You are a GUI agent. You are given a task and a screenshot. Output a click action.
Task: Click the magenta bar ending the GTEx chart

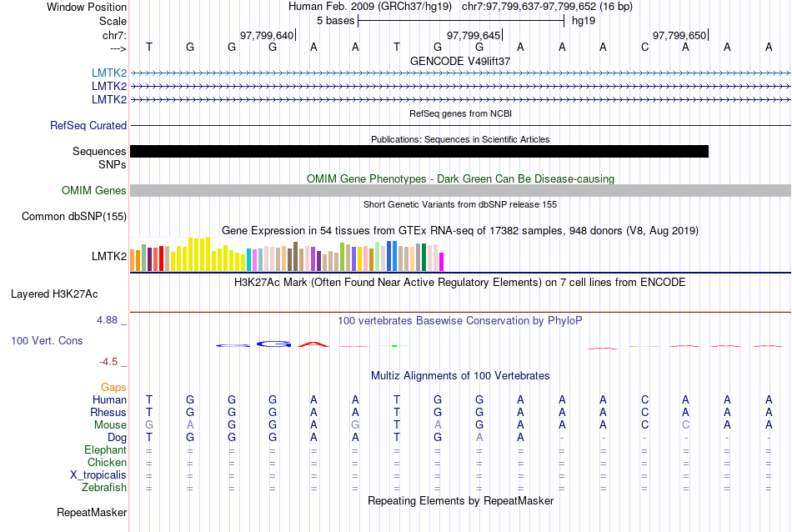pyautogui.click(x=442, y=262)
